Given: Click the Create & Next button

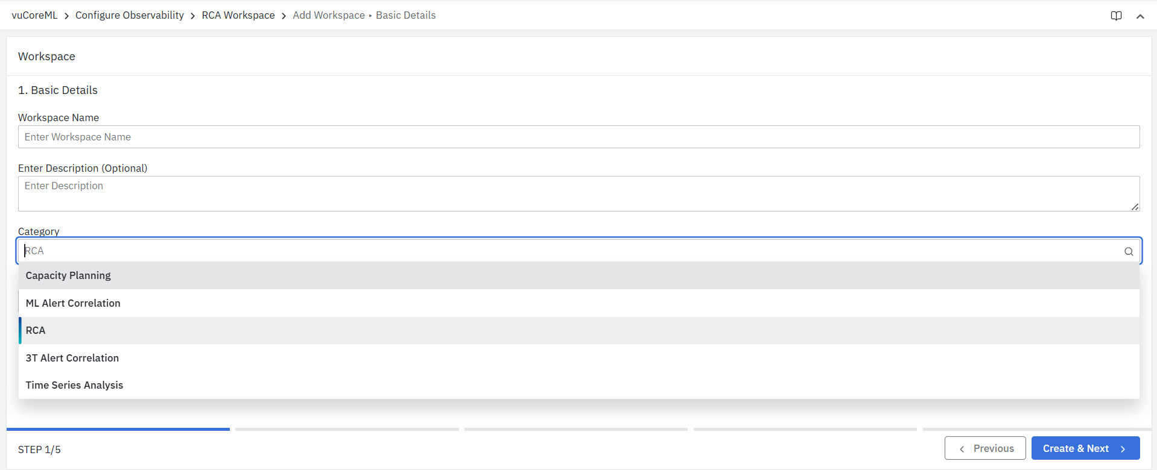Looking at the screenshot, I should click(1085, 448).
